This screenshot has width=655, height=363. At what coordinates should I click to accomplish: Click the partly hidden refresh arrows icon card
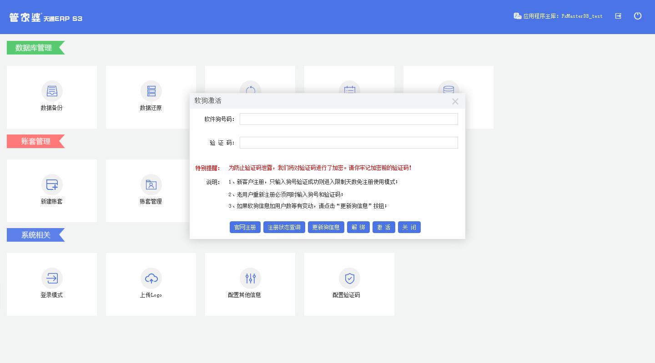250,87
